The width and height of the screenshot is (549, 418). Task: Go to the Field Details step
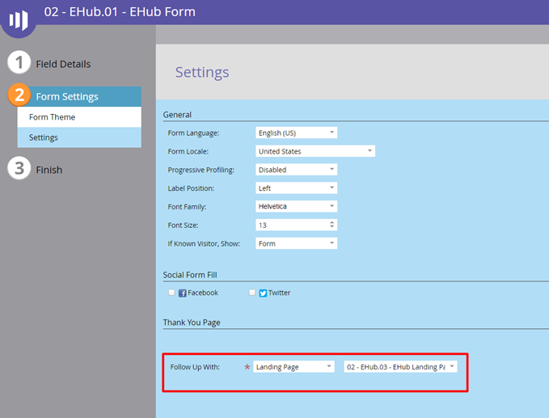(x=63, y=64)
